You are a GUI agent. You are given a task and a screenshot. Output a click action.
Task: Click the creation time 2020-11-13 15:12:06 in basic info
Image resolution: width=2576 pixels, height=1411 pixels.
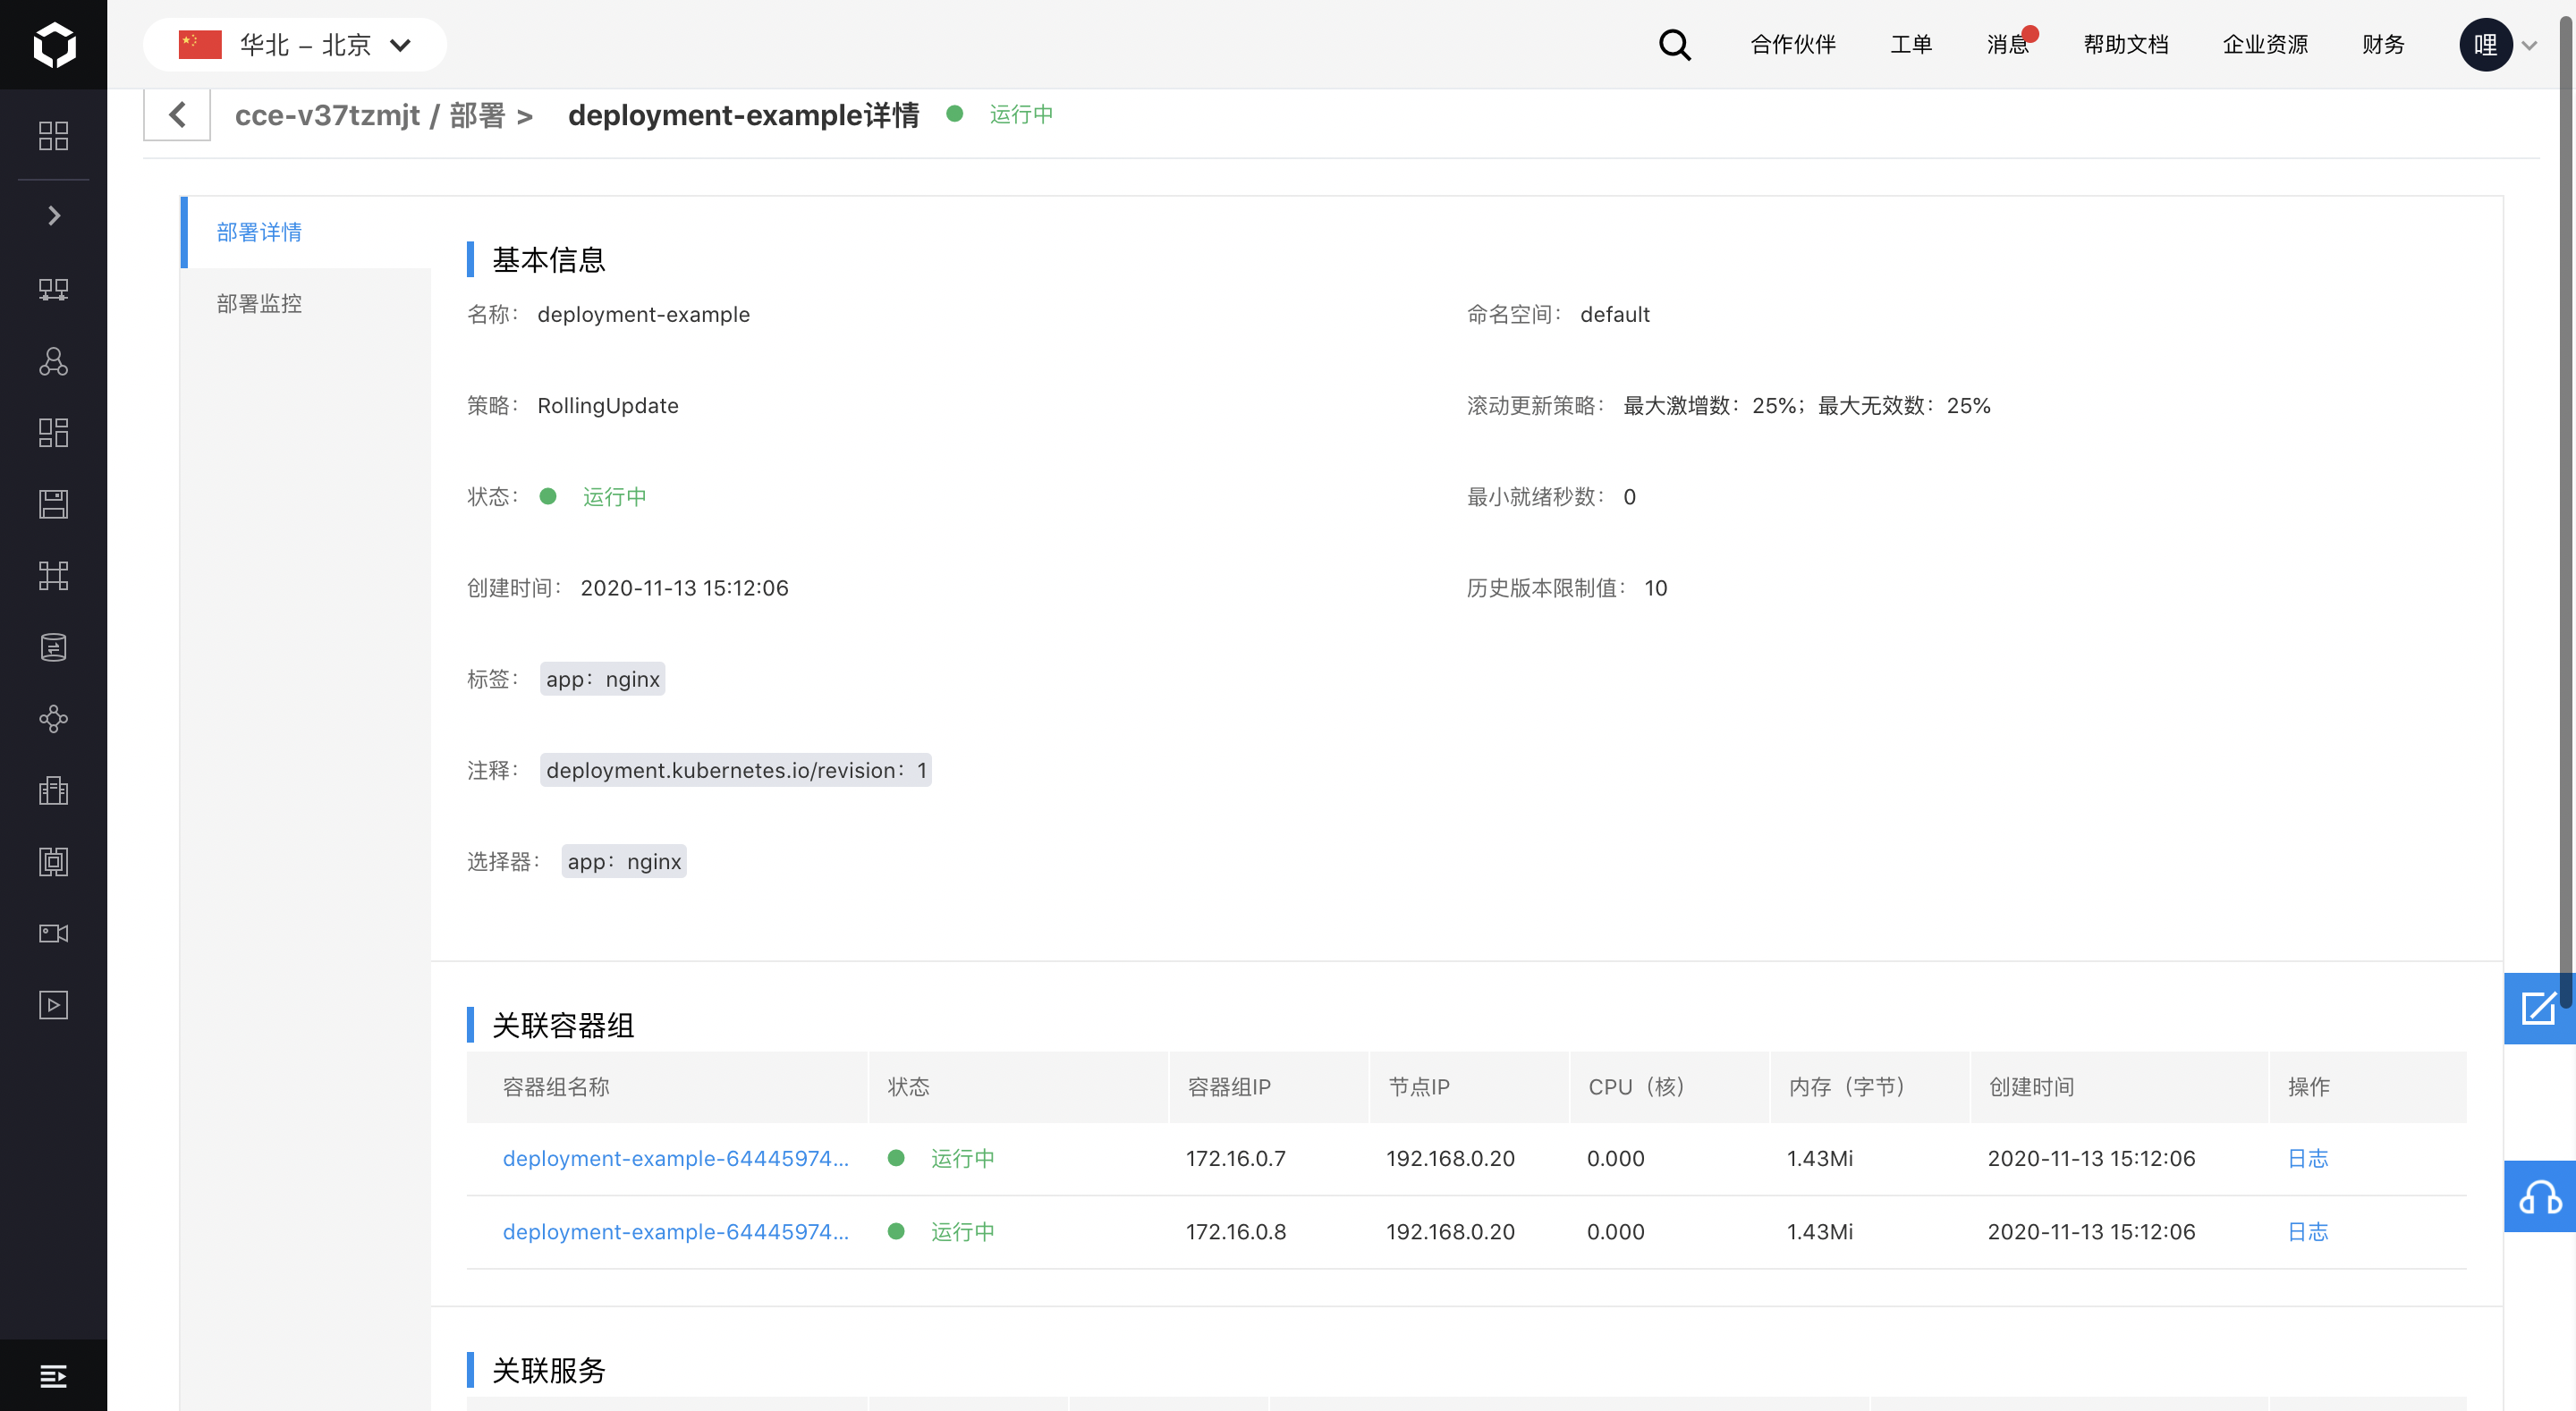coord(685,588)
